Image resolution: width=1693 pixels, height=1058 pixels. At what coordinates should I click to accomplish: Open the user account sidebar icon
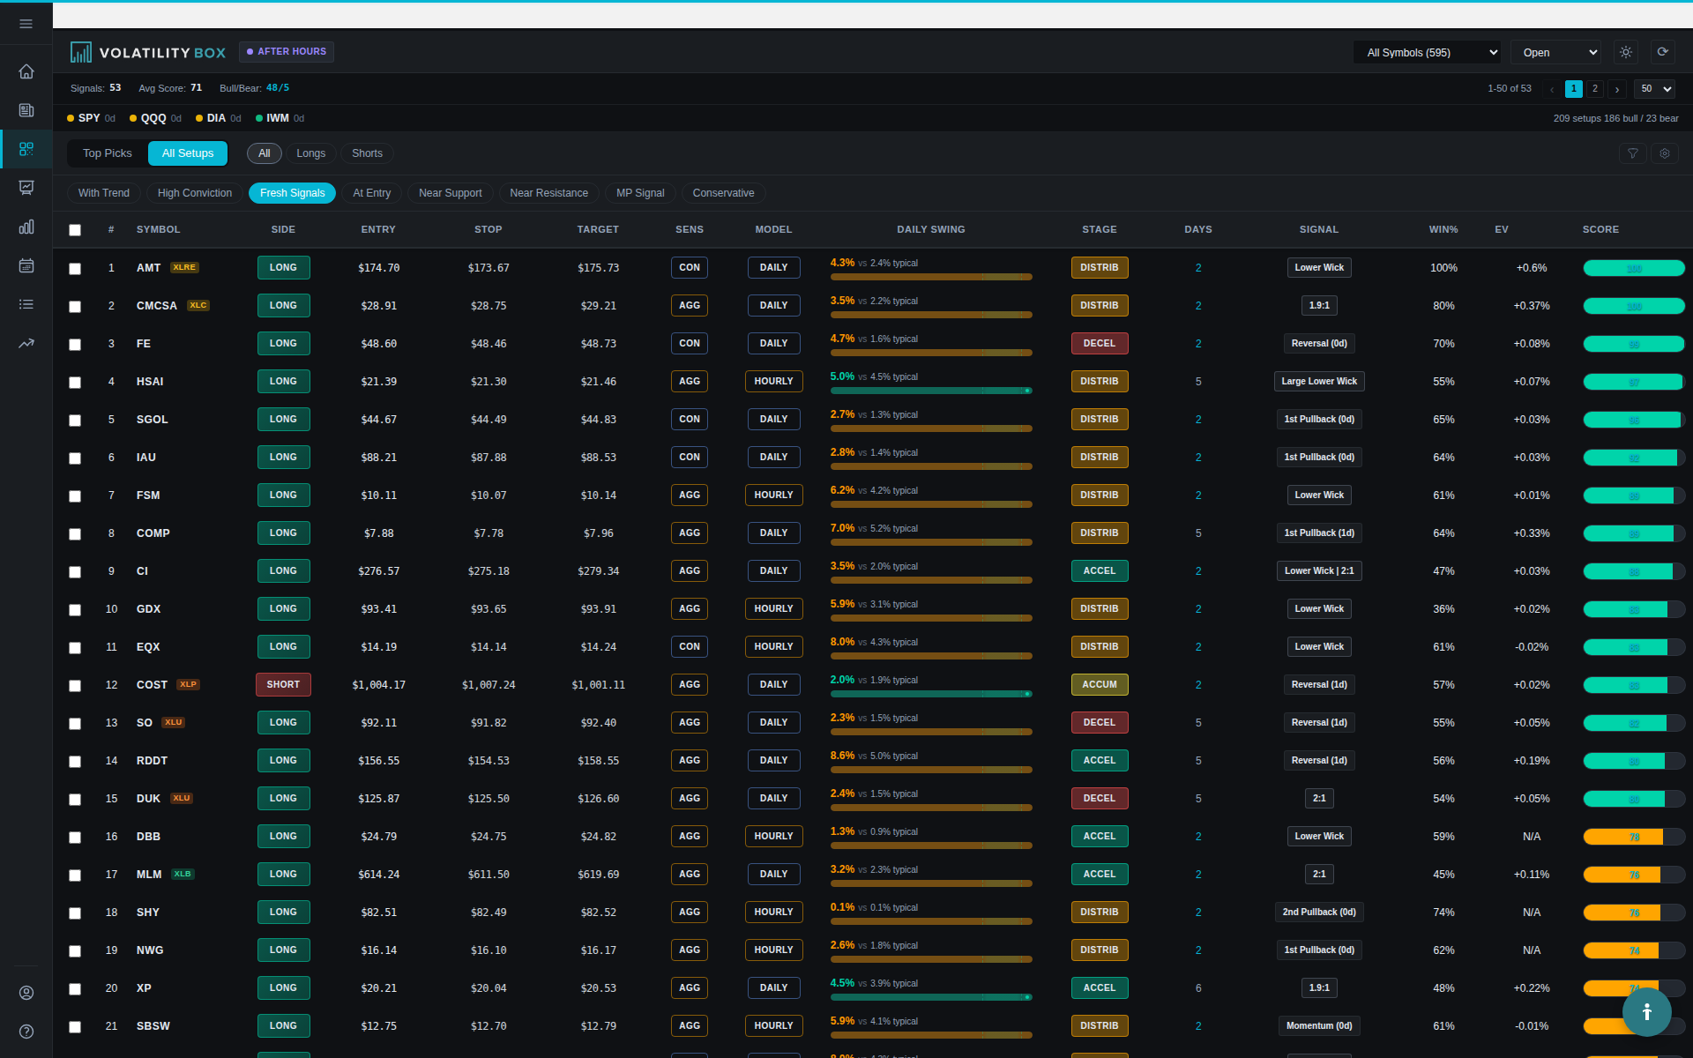[26, 993]
